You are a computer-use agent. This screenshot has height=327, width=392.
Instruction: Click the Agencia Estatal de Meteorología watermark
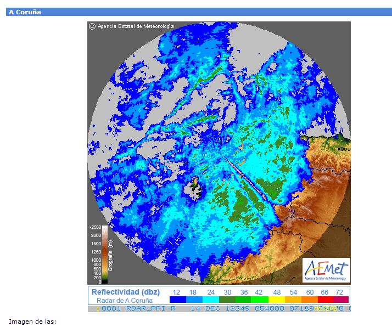click(136, 26)
